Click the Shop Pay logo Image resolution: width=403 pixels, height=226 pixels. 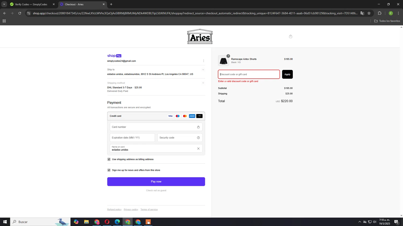click(x=114, y=56)
